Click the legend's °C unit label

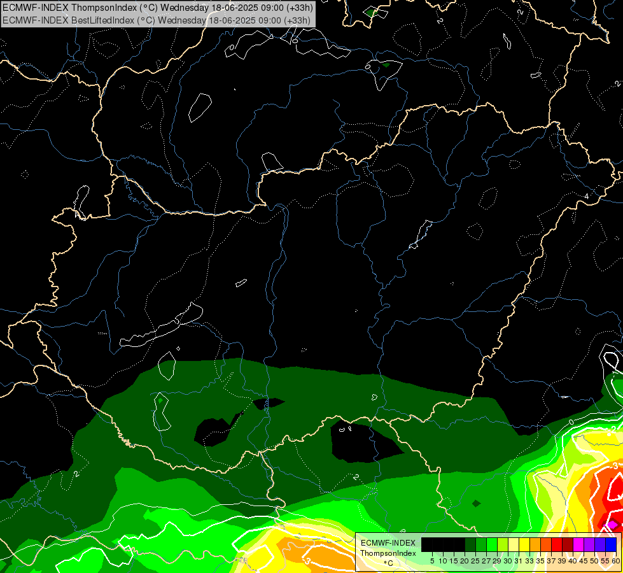(389, 563)
